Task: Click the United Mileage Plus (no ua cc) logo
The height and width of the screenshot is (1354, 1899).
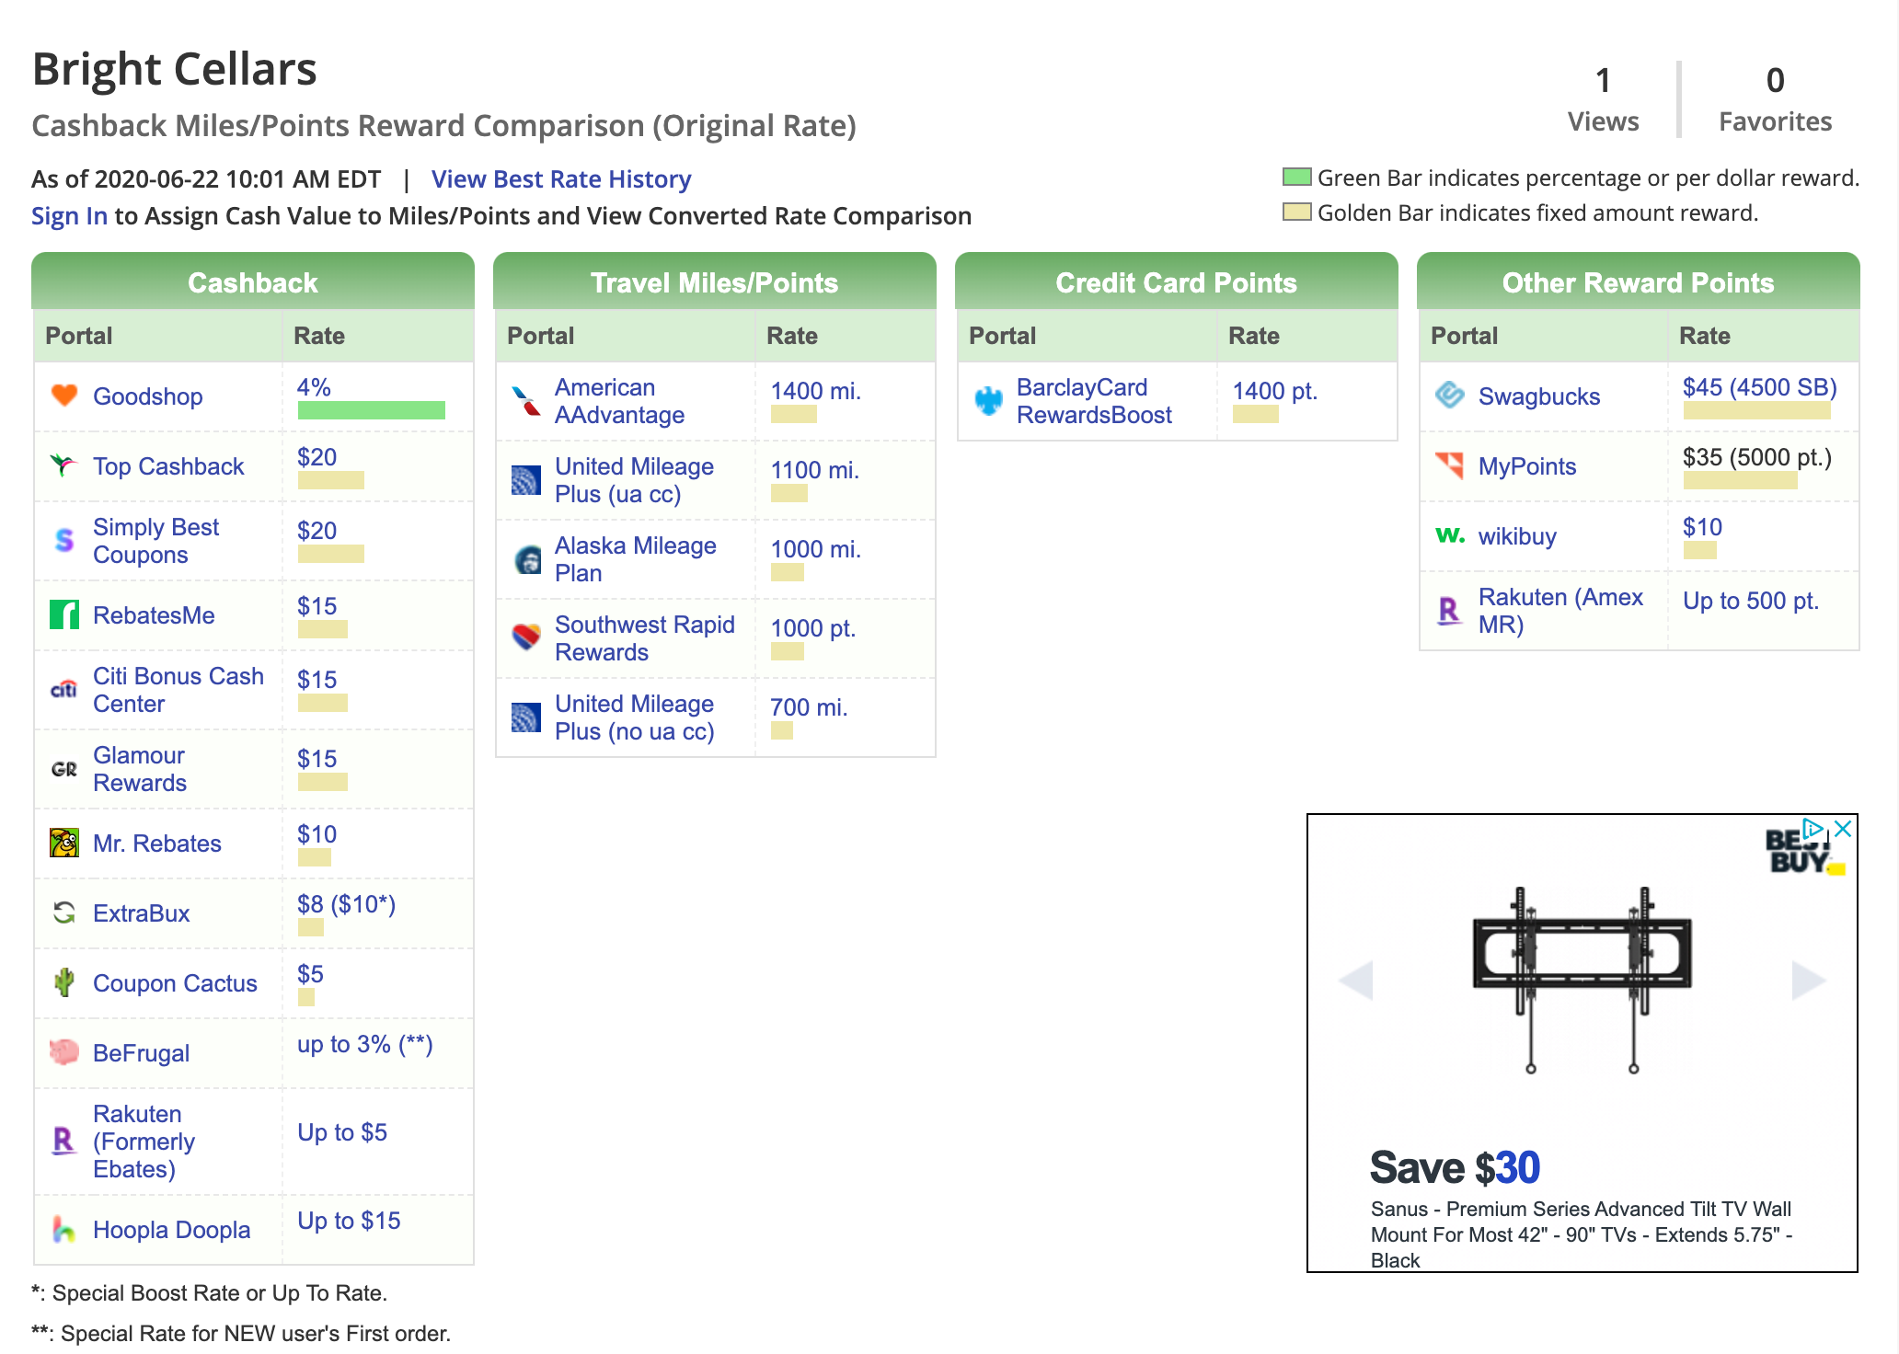Action: (x=526, y=717)
